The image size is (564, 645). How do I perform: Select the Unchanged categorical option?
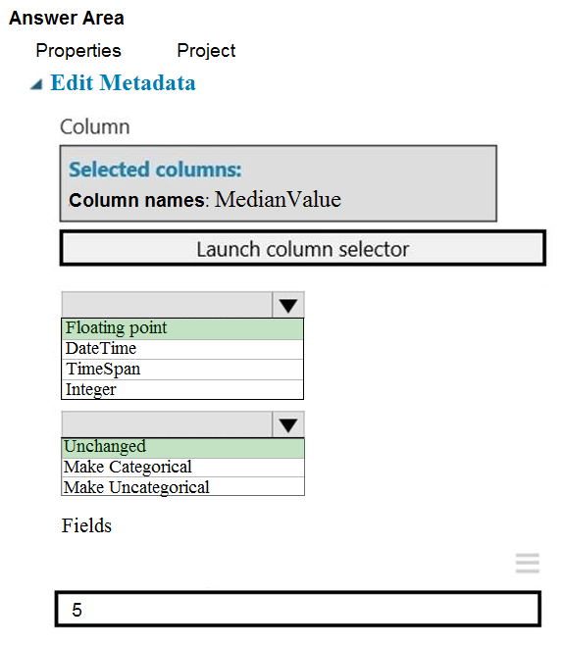click(182, 448)
